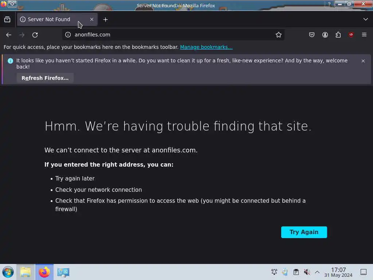Open the Firefox application menu

tap(364, 35)
